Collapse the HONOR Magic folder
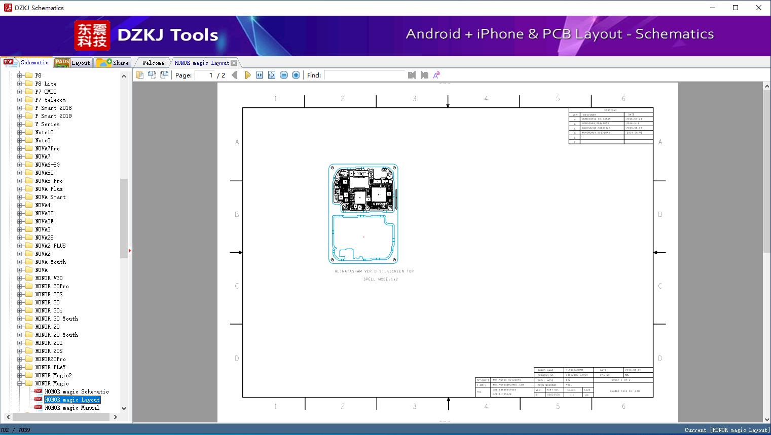The image size is (771, 435). click(x=19, y=383)
